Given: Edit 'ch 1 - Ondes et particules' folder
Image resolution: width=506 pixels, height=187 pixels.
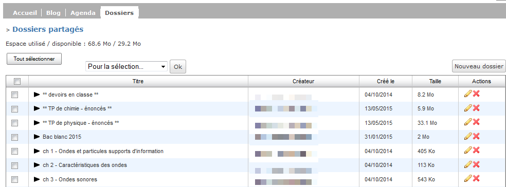Looking at the screenshot, I should pyautogui.click(x=467, y=150).
